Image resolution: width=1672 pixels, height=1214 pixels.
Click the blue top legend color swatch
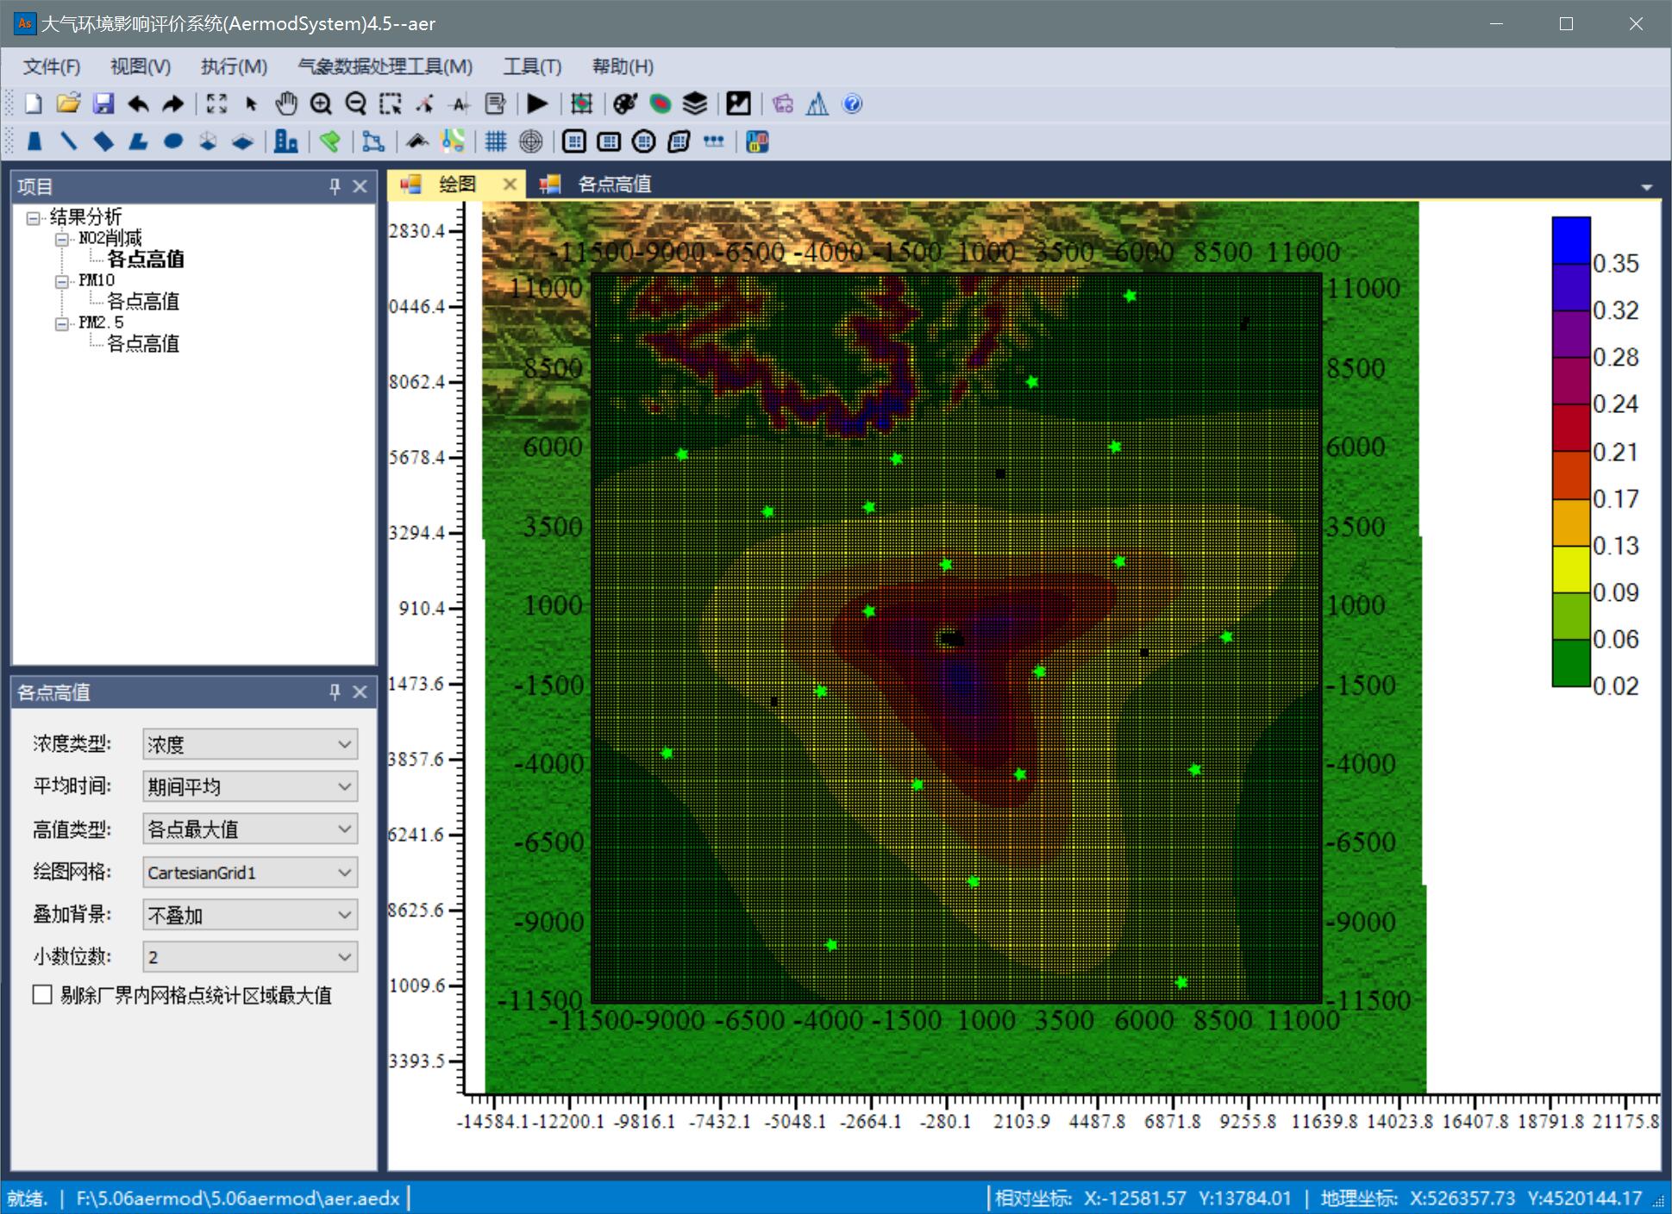[1570, 240]
